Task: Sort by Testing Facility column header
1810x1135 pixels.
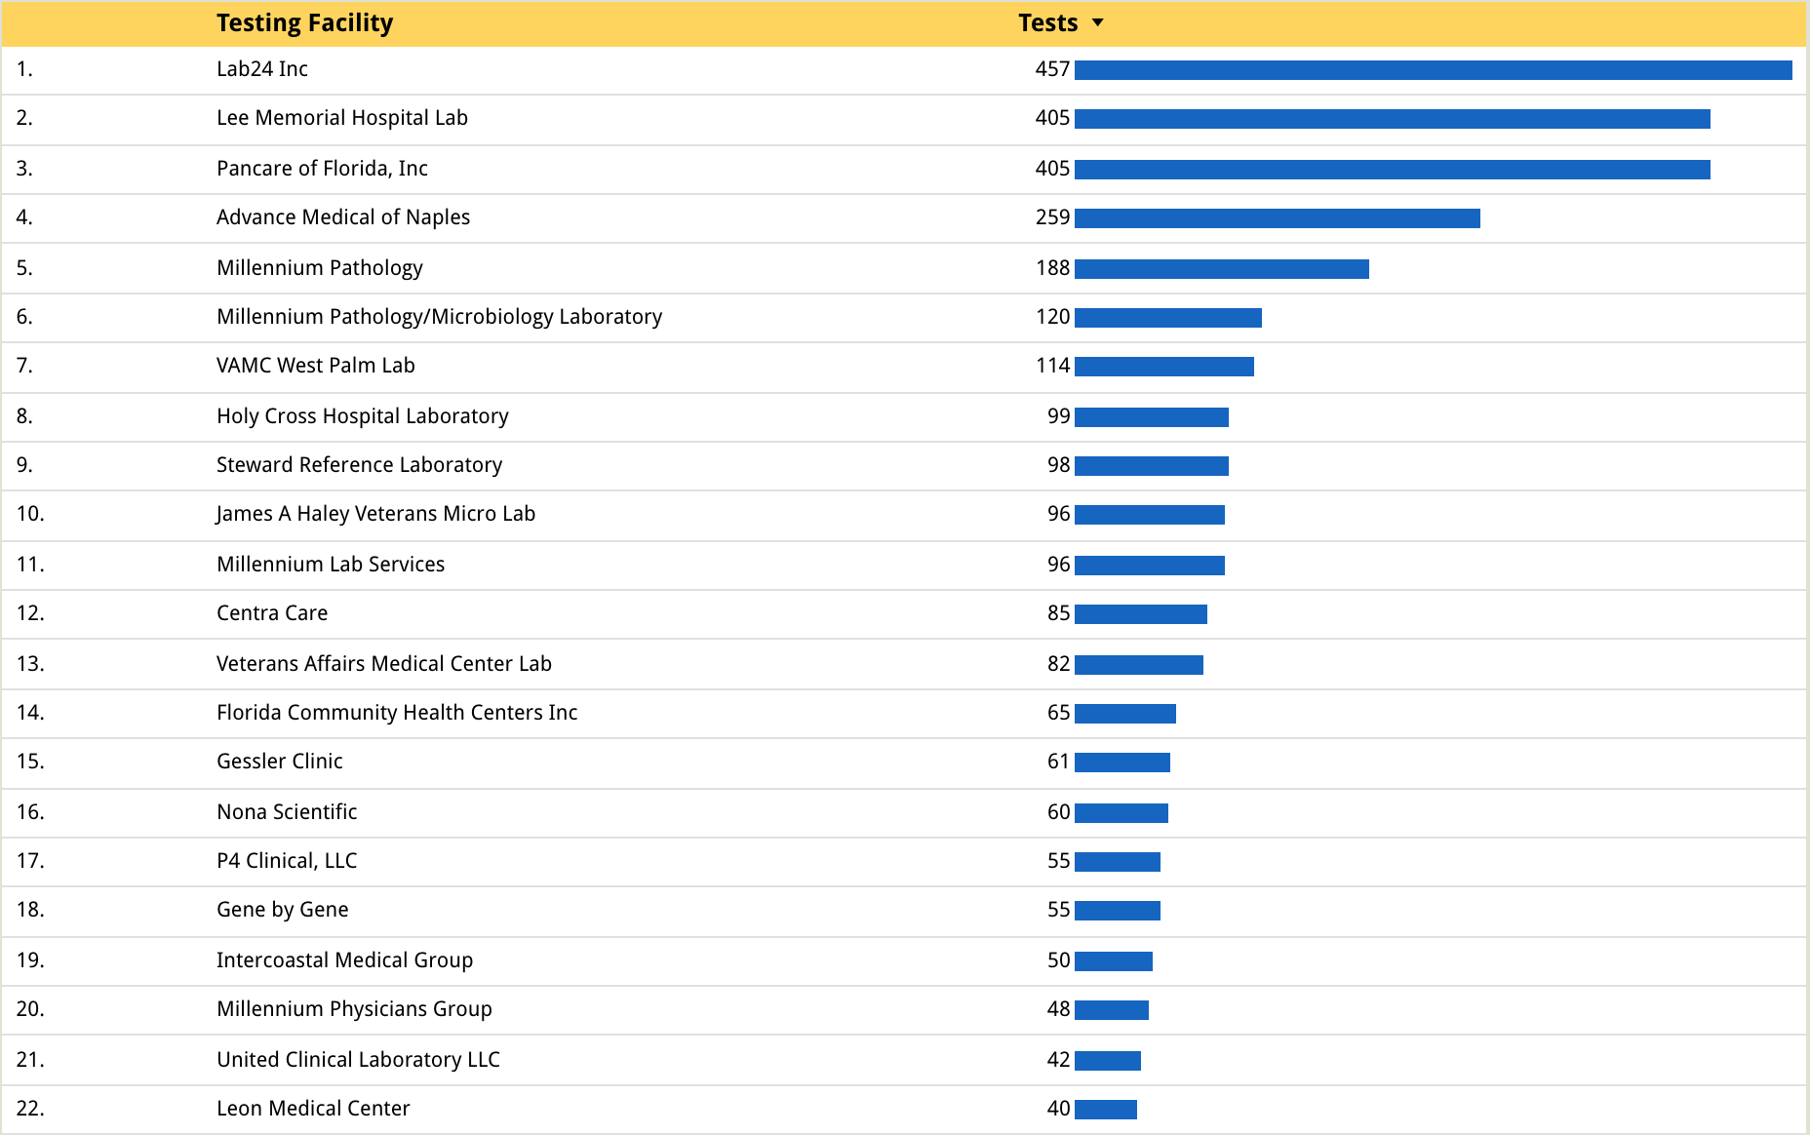Action: pyautogui.click(x=304, y=23)
